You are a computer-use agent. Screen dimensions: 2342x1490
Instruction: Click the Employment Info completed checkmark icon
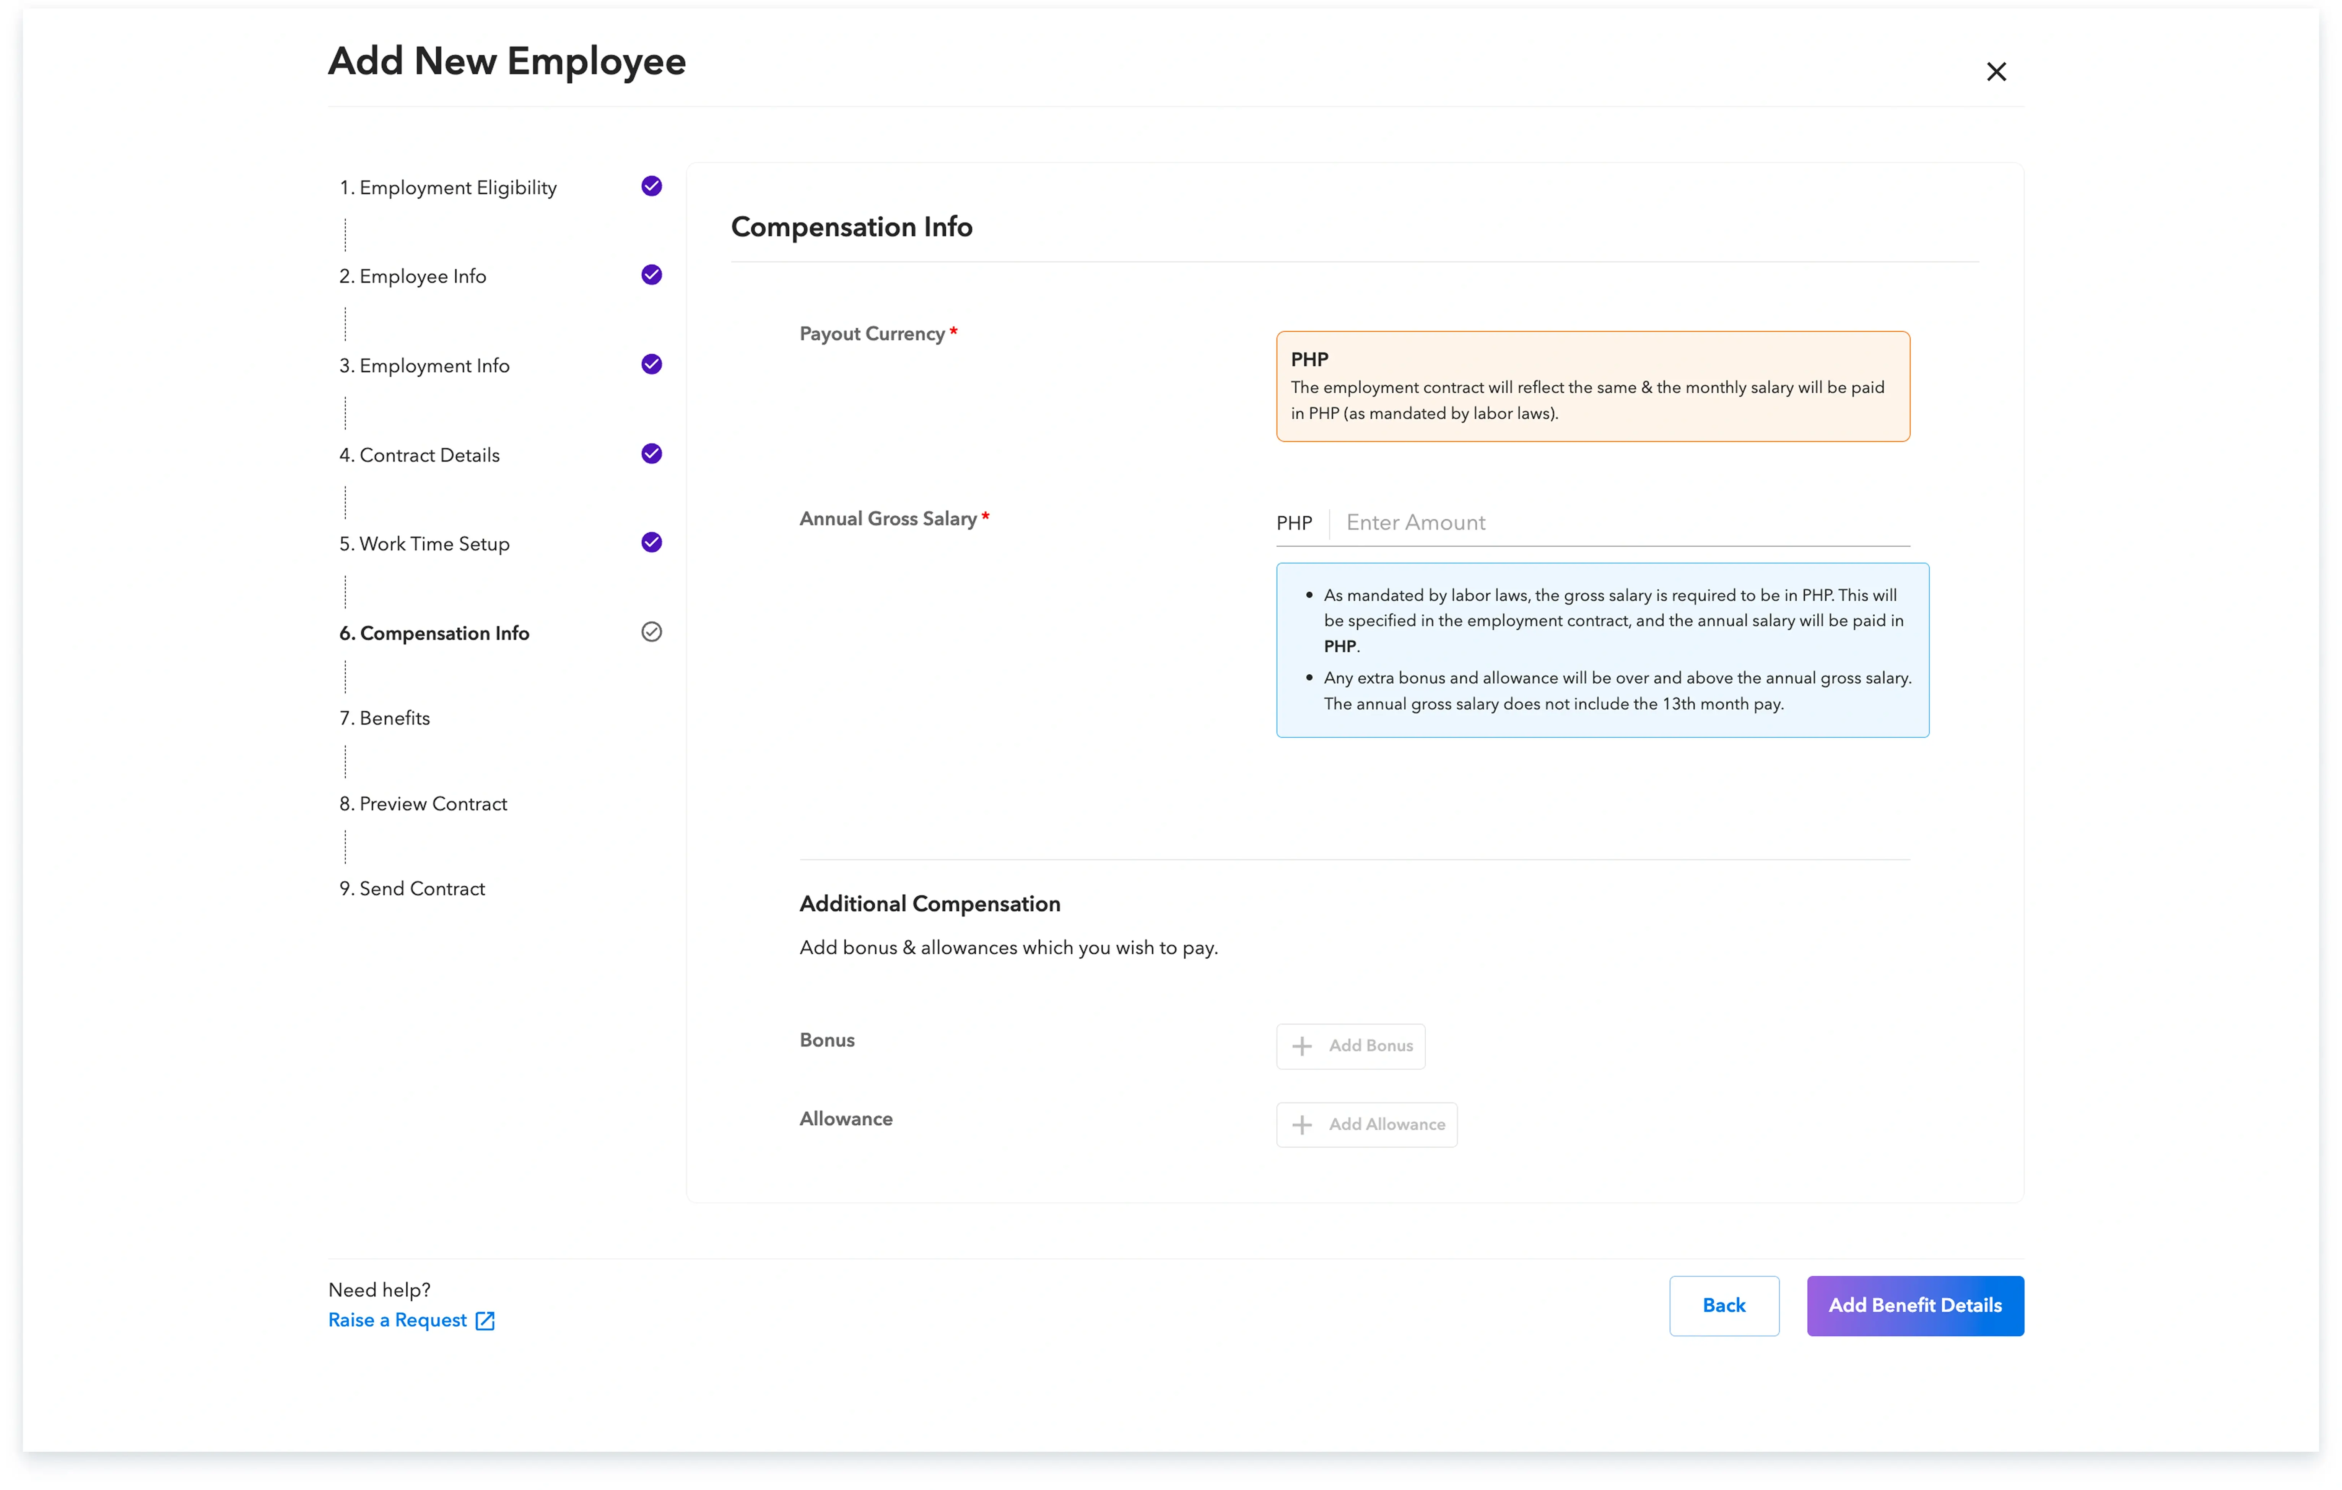652,365
